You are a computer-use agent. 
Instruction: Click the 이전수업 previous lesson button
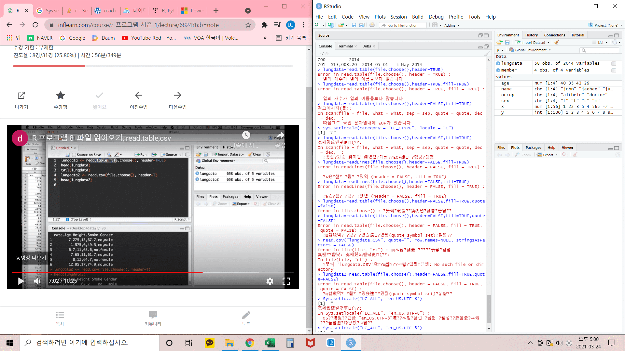tap(139, 100)
